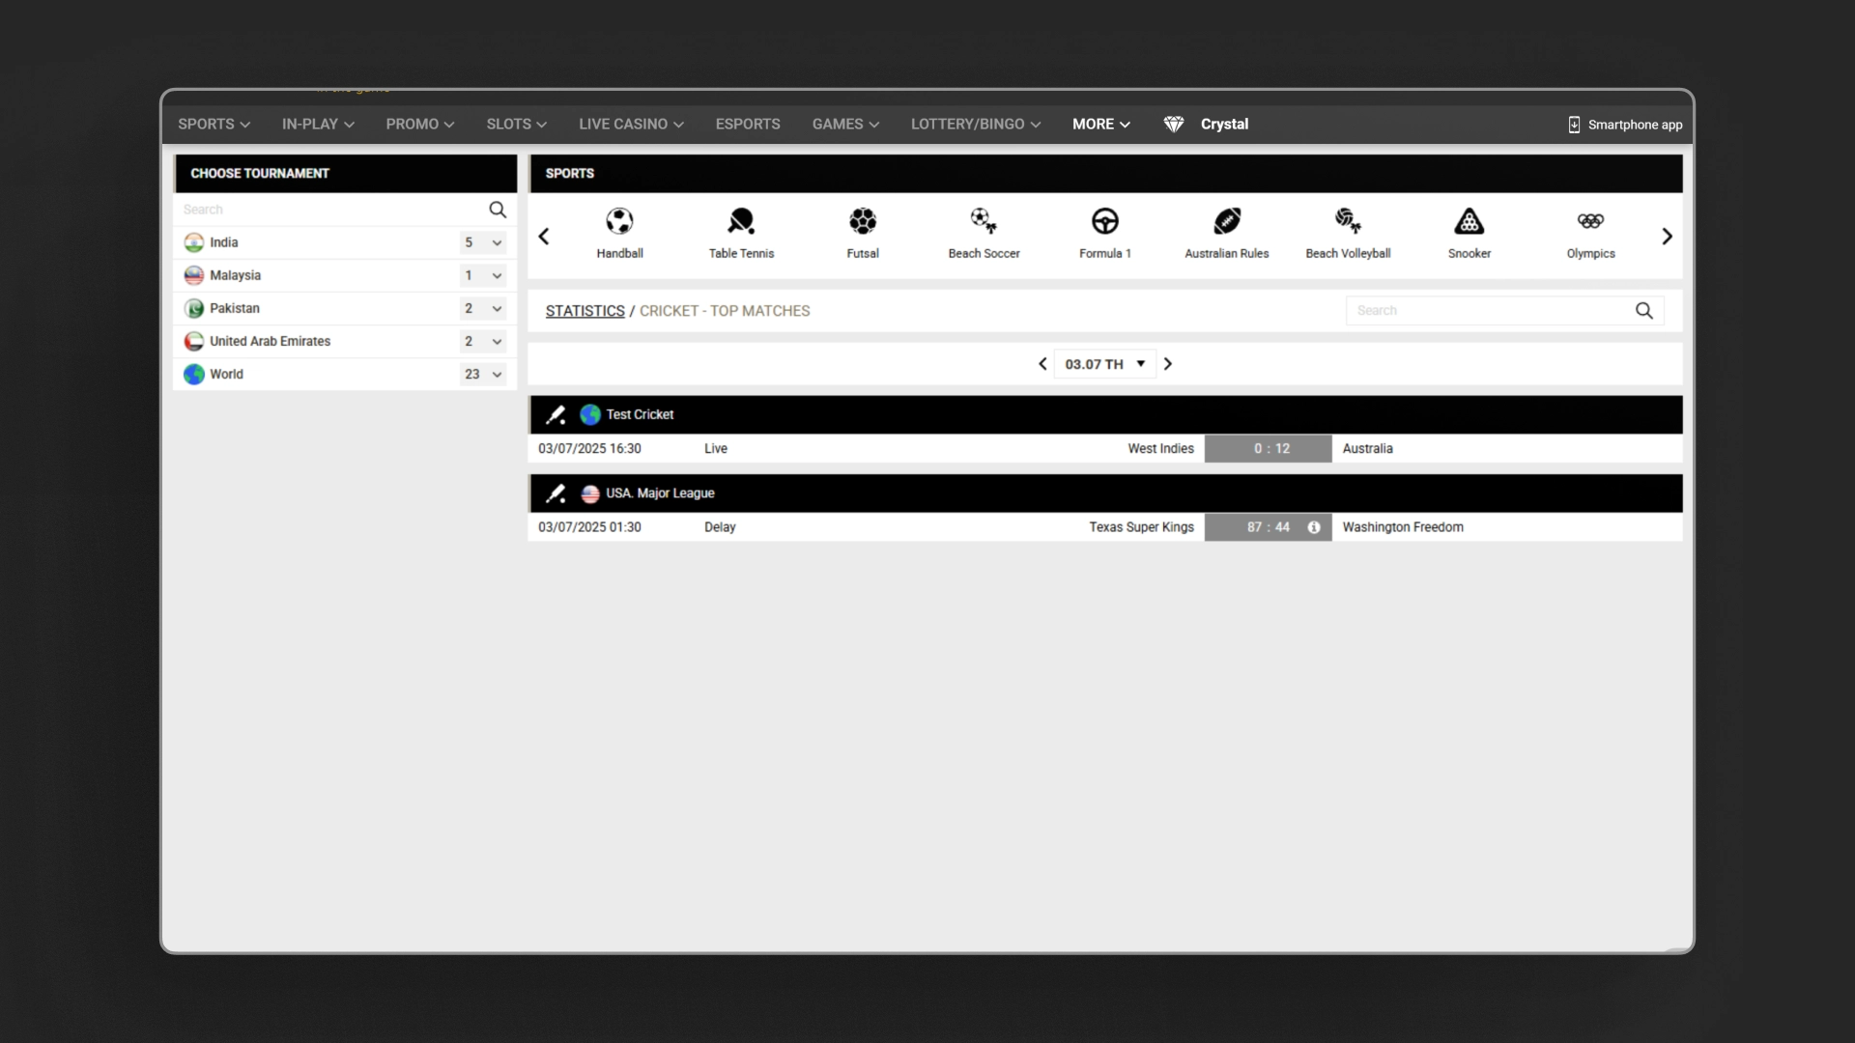Click the 87 : 44 score button
The width and height of the screenshot is (1855, 1043).
(1268, 527)
